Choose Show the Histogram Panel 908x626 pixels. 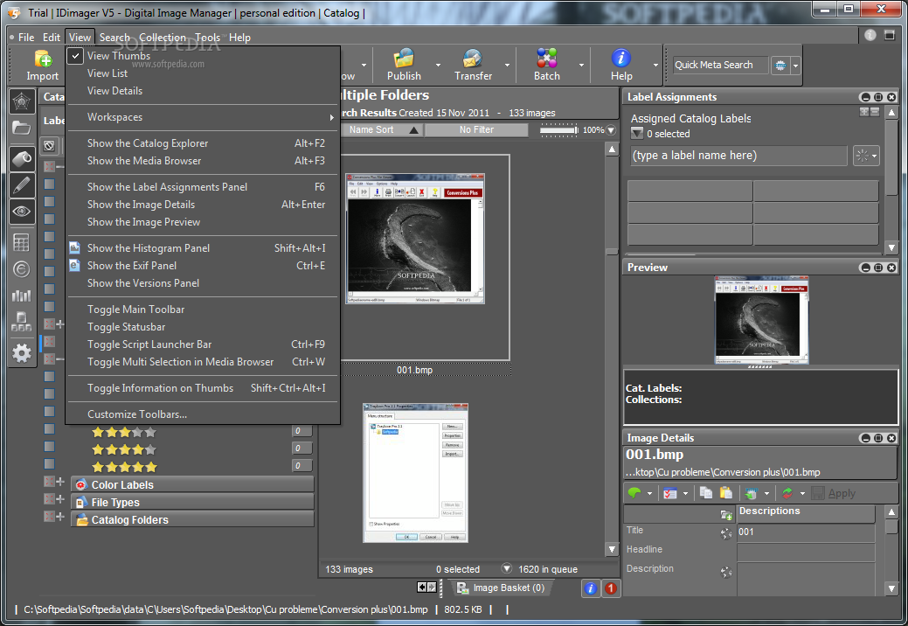(x=203, y=248)
